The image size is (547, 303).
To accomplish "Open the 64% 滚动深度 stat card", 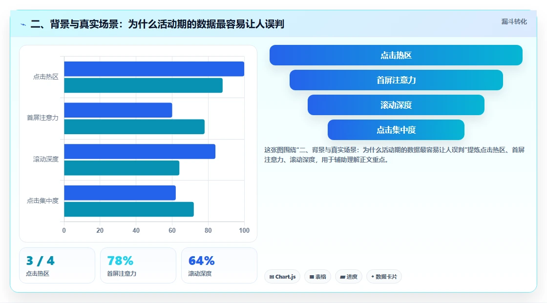I will point(219,265).
